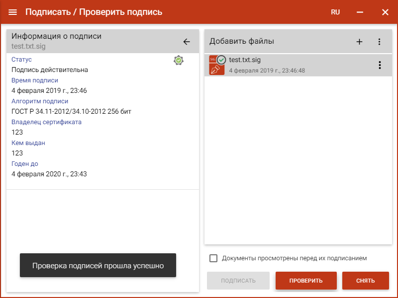Image resolution: width=398 pixels, height=298 pixels.
Task: Click the green checkmark on the file icon
Action: pyautogui.click(x=222, y=60)
